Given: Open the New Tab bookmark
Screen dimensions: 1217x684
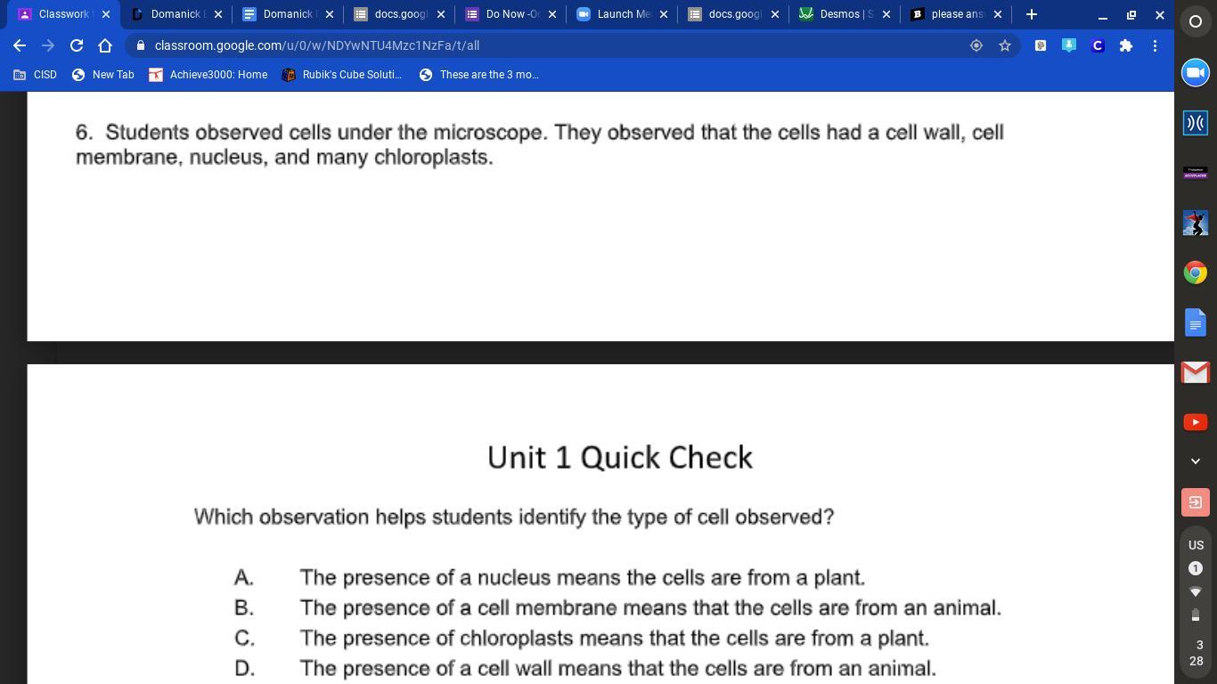Looking at the screenshot, I should pos(103,75).
